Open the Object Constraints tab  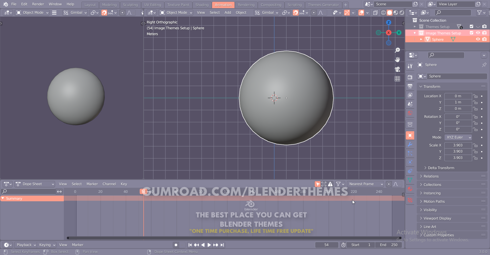[x=410, y=171]
